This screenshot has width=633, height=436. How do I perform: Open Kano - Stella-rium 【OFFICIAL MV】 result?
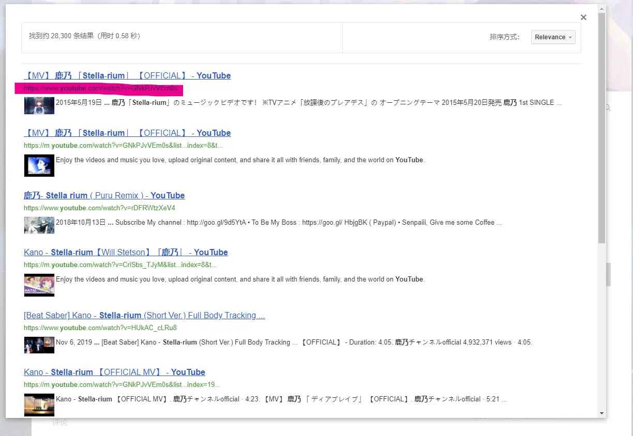pos(114,372)
